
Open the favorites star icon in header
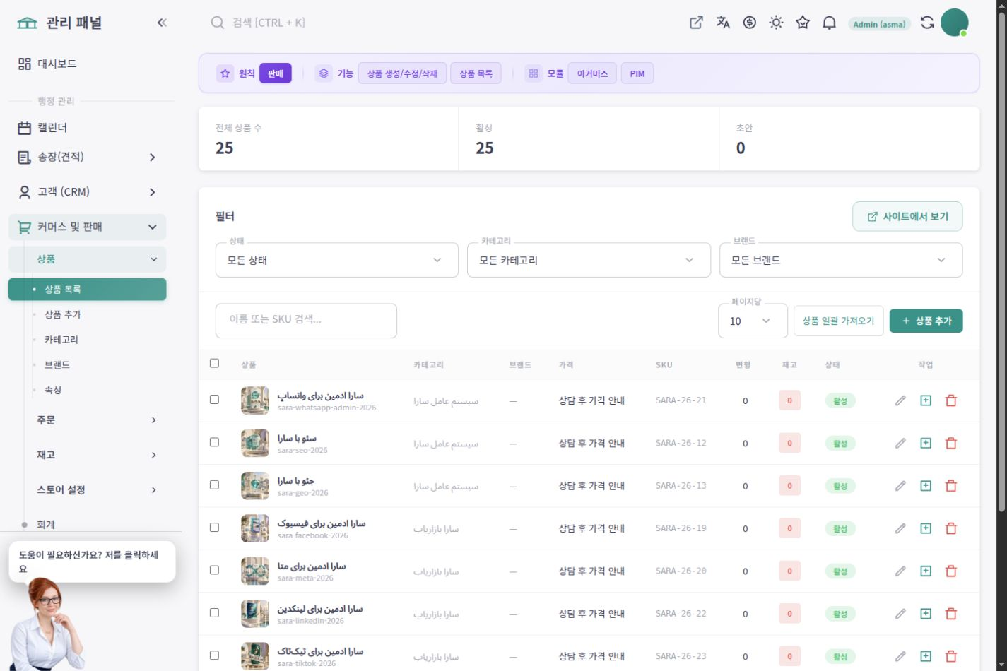[x=803, y=23]
